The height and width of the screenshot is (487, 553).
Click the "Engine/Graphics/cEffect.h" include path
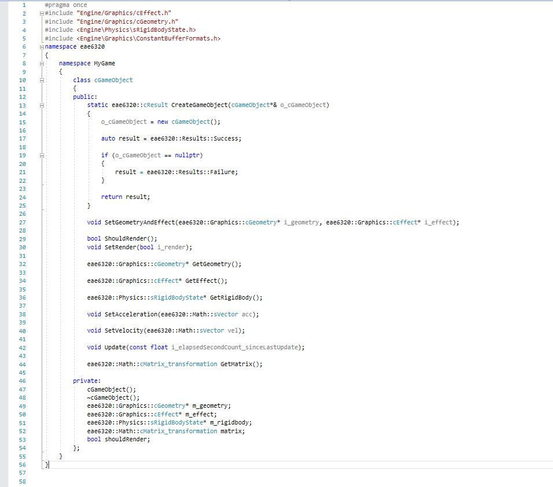[x=124, y=13]
